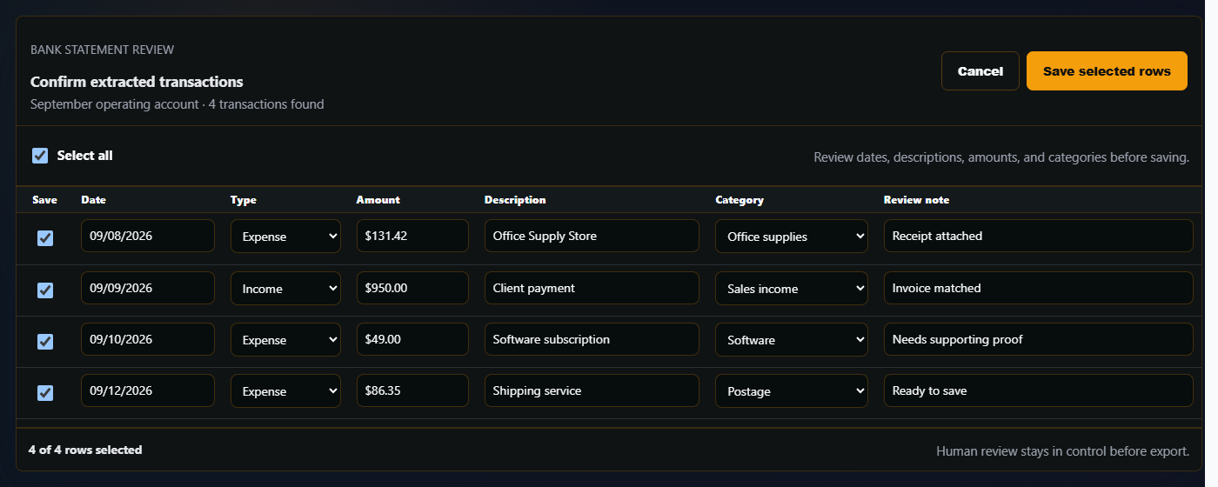Edit the $49.00 amount field
The height and width of the screenshot is (487, 1218).
[x=412, y=339]
